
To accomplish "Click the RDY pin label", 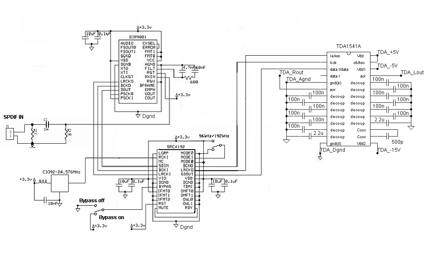I will (189, 208).
